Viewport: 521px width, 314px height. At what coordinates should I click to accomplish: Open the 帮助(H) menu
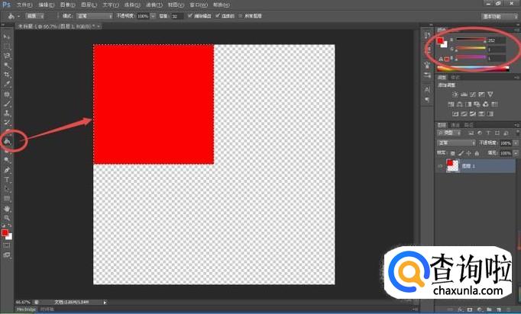222,5
